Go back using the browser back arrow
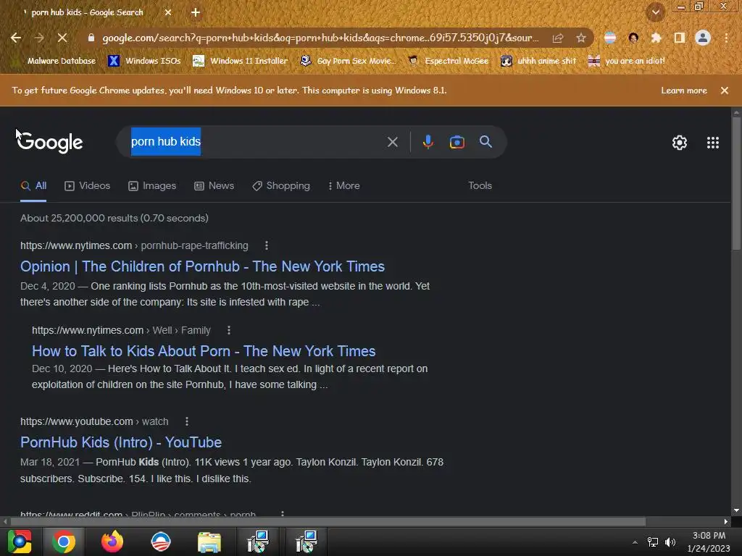742x556 pixels. pyautogui.click(x=16, y=38)
